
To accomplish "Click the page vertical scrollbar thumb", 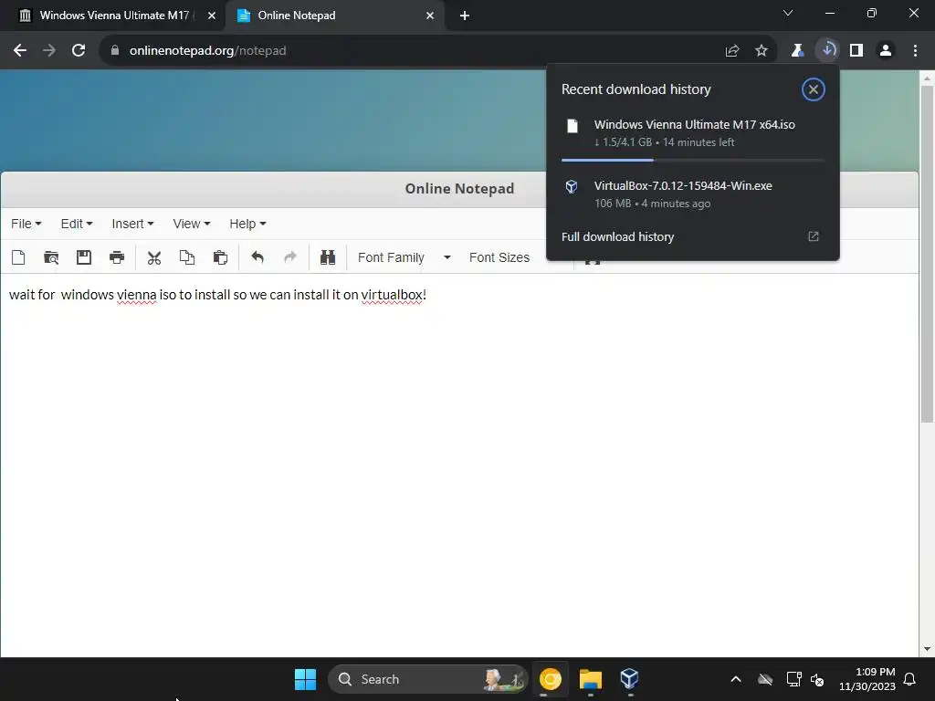I will (927, 254).
